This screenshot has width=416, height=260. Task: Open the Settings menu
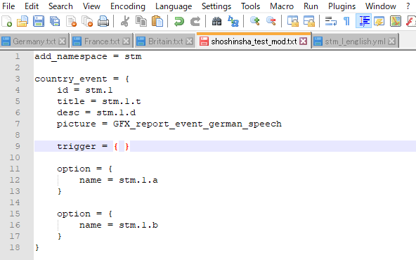coord(216,6)
